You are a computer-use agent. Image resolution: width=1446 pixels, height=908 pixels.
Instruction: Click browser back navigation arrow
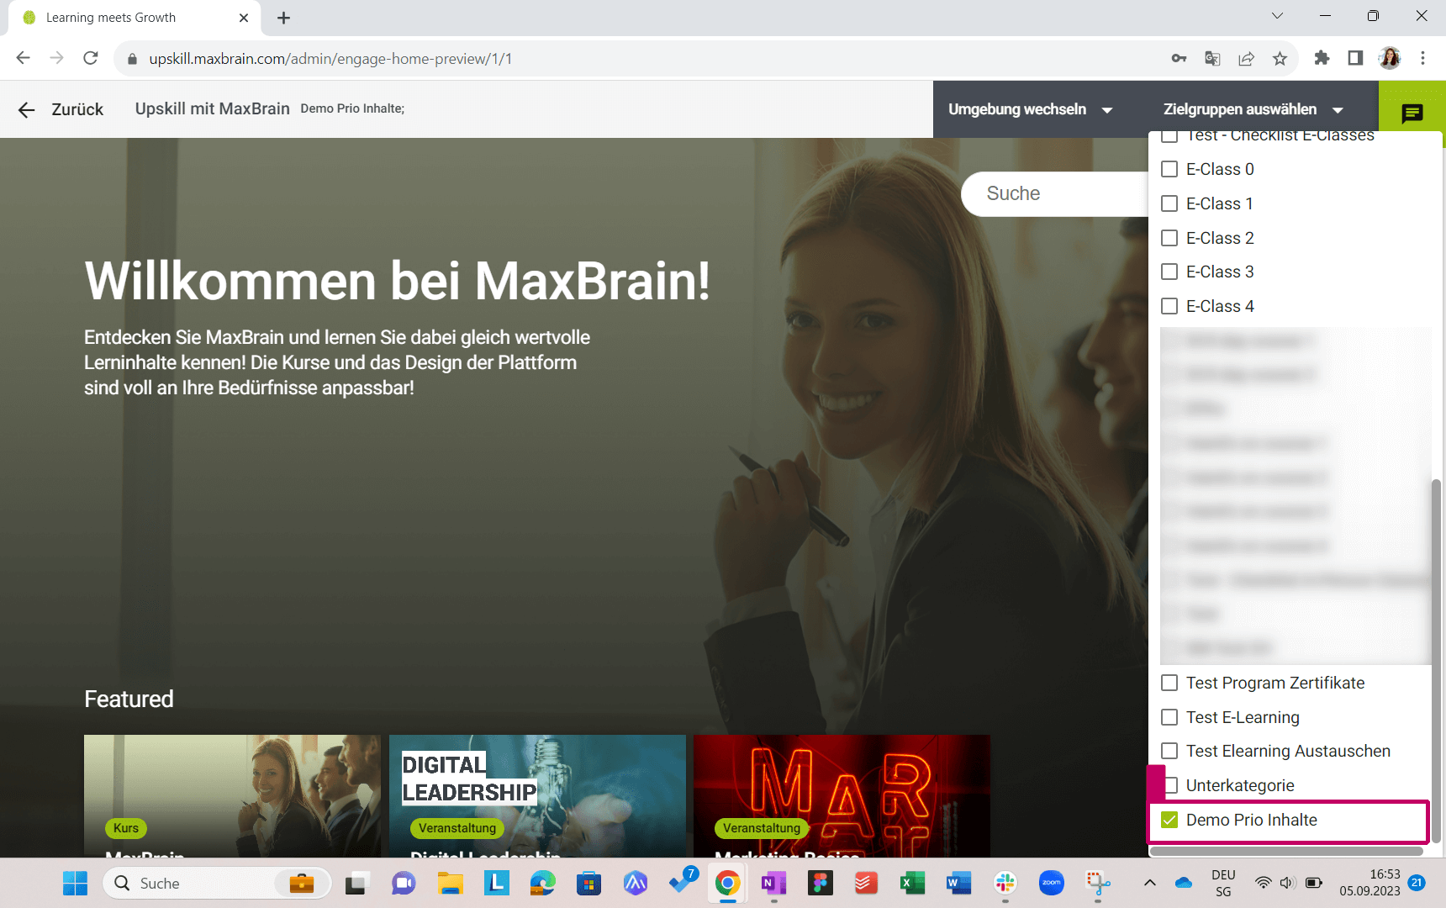[23, 58]
